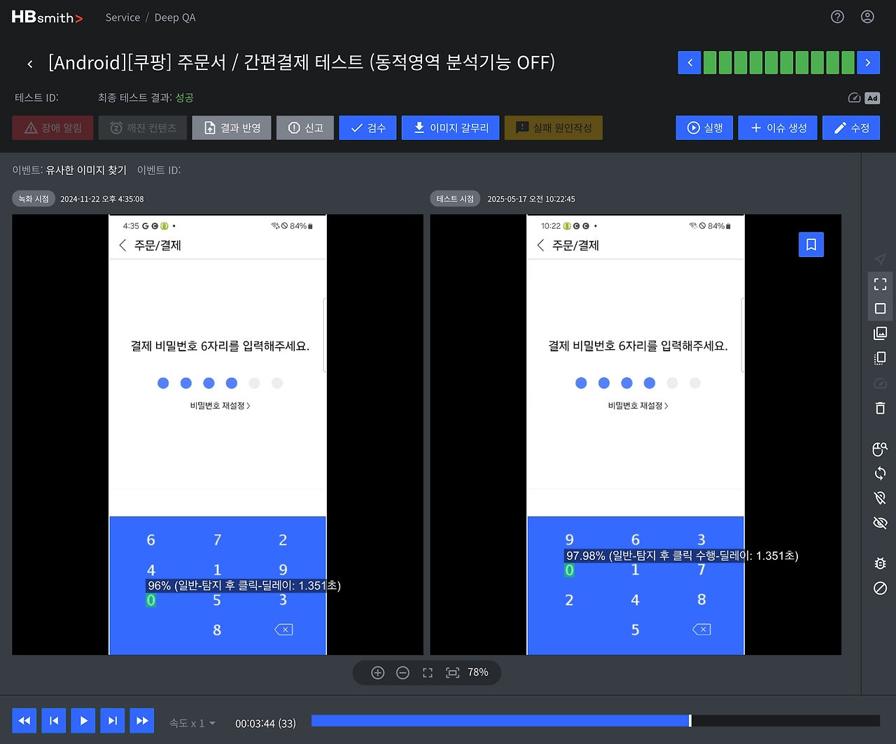Viewport: 896px width, 744px height.
Task: Click the white playhead on the timeline
Action: pos(690,721)
